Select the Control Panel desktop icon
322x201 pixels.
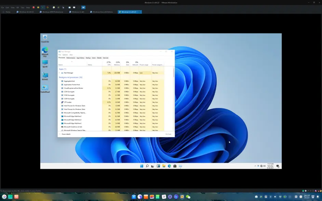click(45, 89)
